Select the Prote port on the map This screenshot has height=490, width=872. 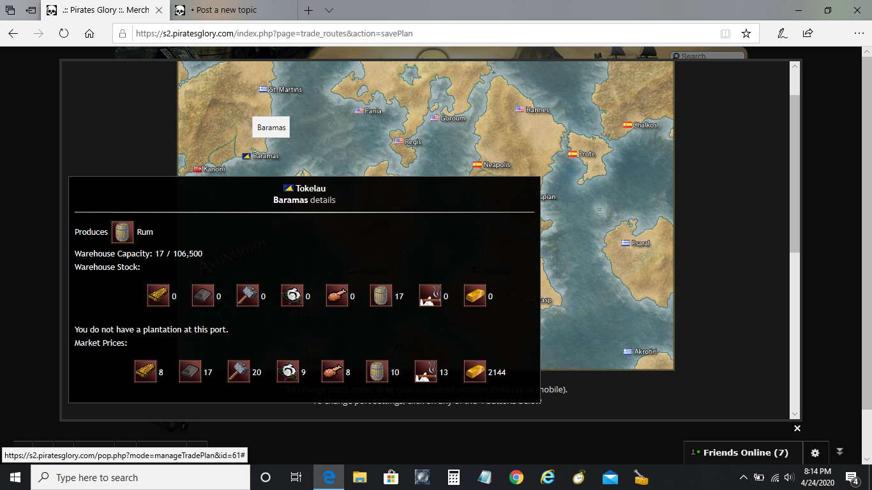coord(582,154)
